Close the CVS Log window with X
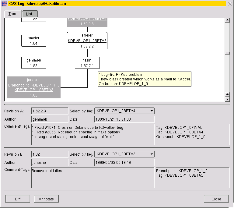The width and height of the screenshot is (234, 208). [x=230, y=4]
